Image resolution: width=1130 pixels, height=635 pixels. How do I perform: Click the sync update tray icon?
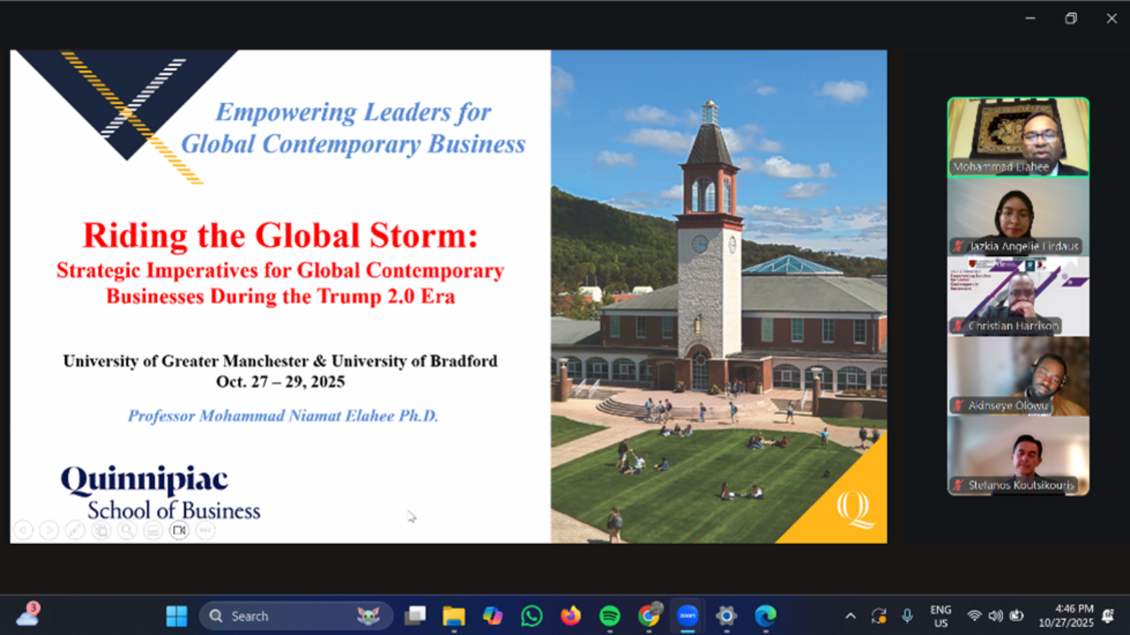click(x=879, y=616)
